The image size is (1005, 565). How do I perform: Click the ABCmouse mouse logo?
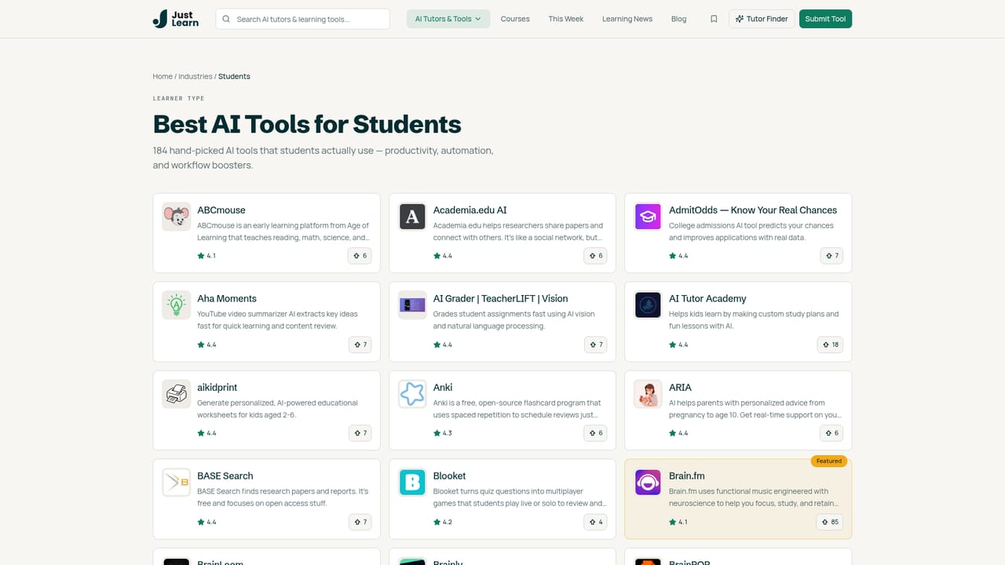(177, 217)
